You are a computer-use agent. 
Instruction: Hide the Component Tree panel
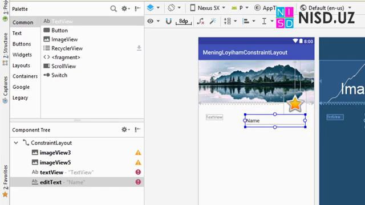(137, 129)
